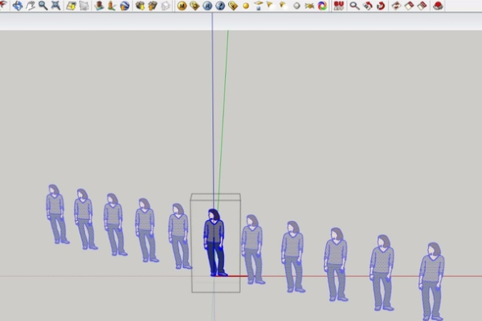This screenshot has width=482, height=321.
Task: Click the flat plane with blue cube icon
Action: (259, 6)
